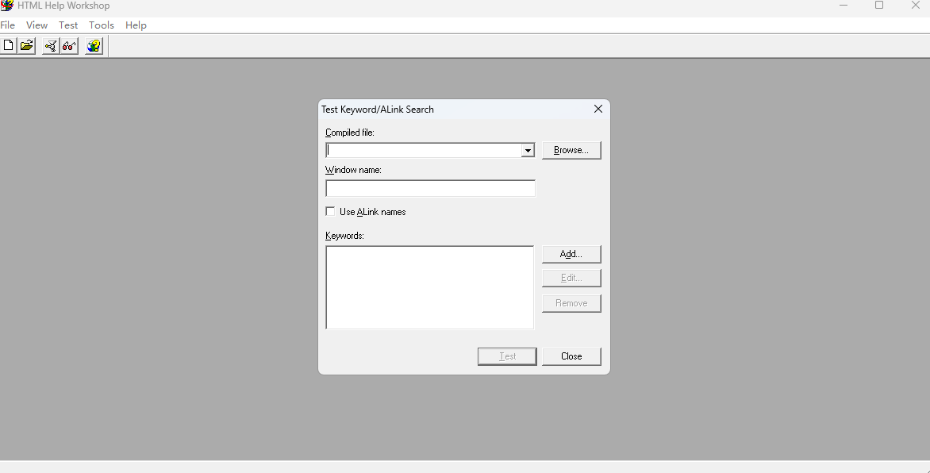Click the Remove keyword button
Image resolution: width=930 pixels, height=473 pixels.
[571, 303]
